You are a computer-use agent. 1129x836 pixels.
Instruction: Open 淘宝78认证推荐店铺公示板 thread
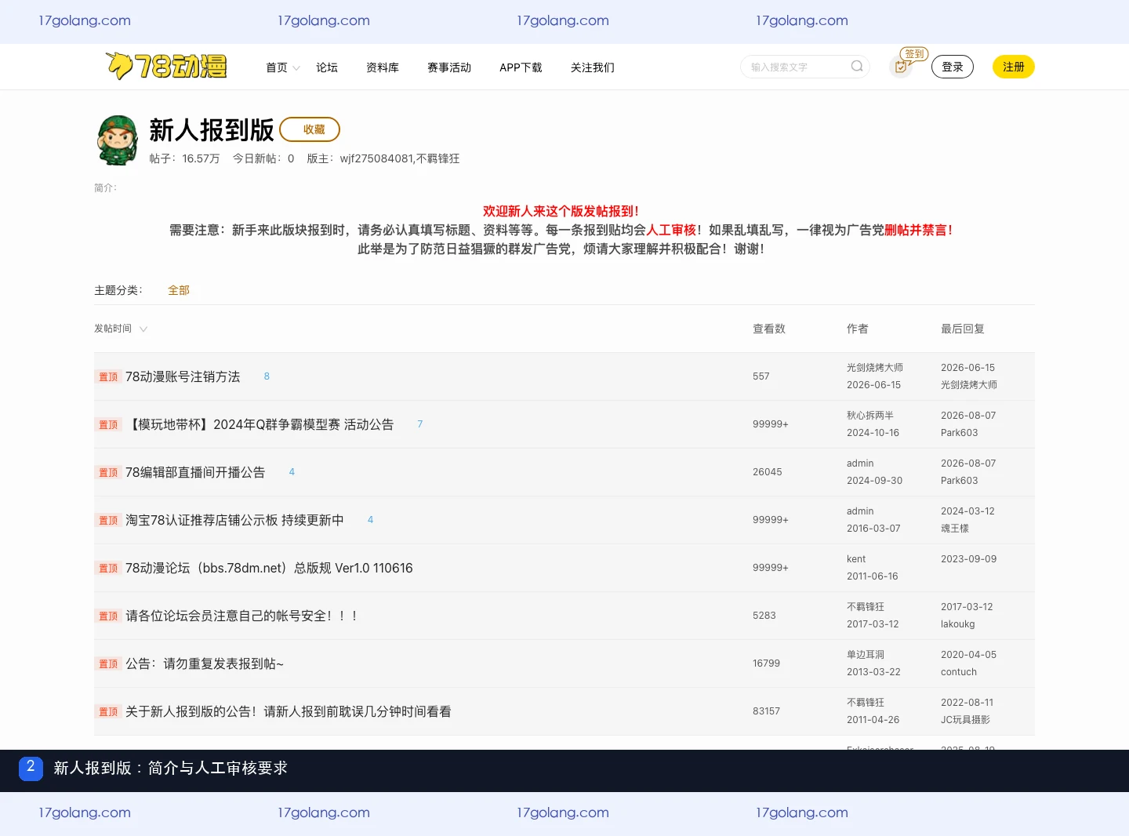click(x=234, y=520)
